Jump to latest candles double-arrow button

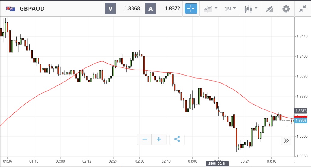click(286, 141)
